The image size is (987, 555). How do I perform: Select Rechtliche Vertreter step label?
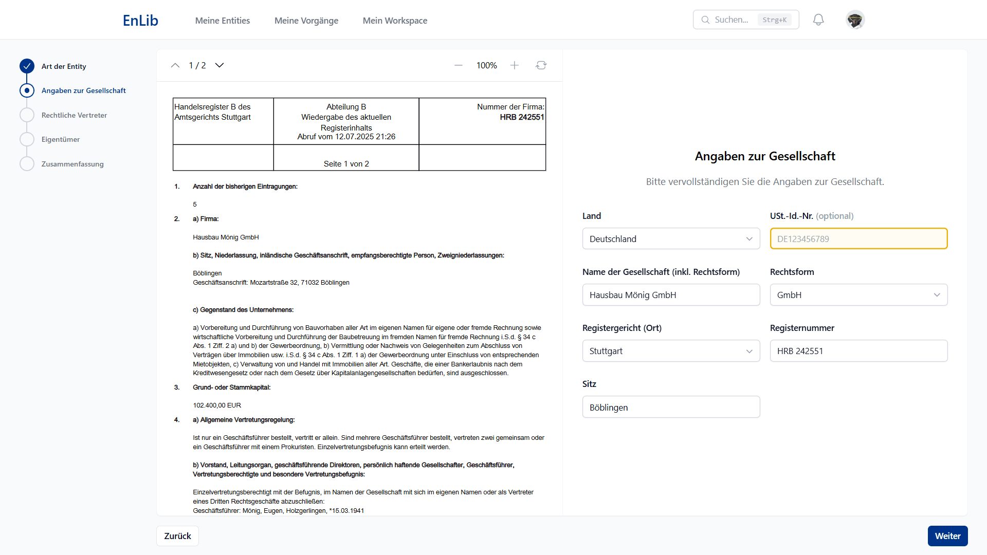pos(74,115)
